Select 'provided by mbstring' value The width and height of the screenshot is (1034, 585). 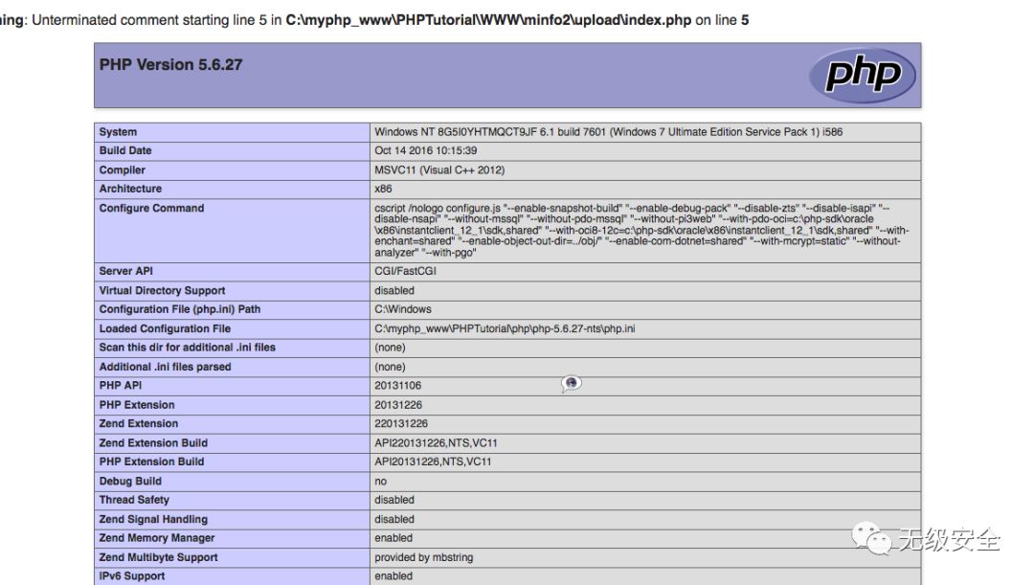click(424, 557)
